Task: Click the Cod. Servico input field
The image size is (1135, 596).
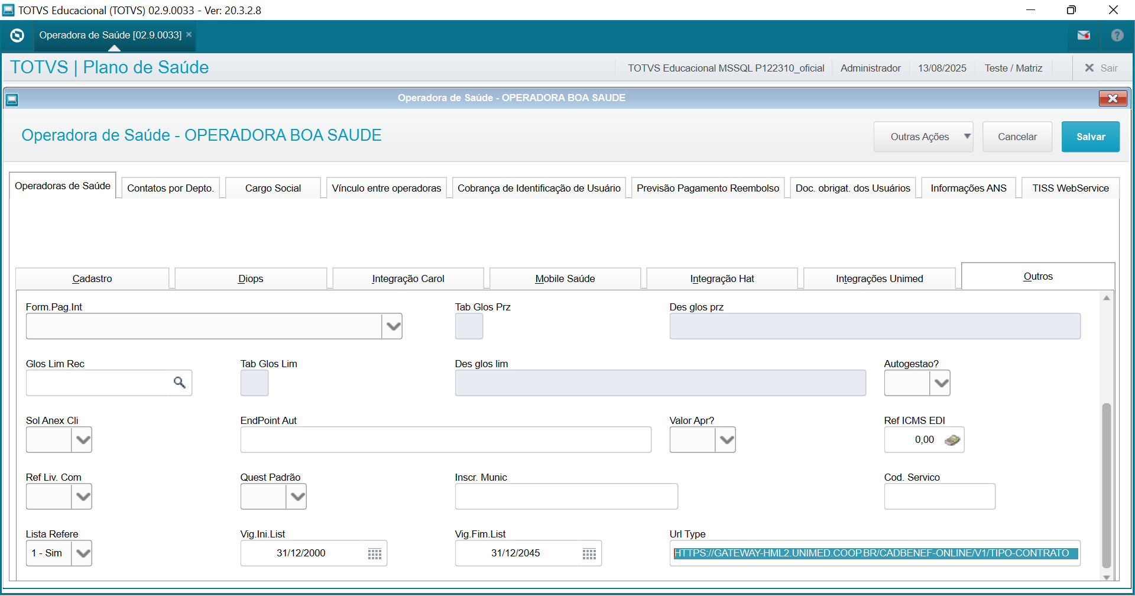Action: (x=940, y=497)
